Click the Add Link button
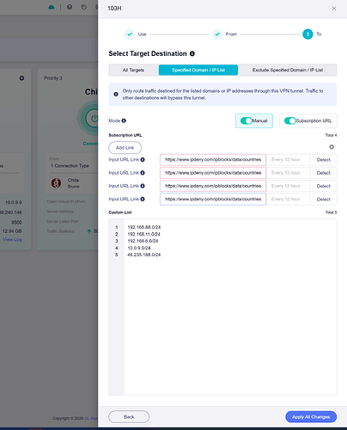The height and width of the screenshot is (430, 347). 125,148
